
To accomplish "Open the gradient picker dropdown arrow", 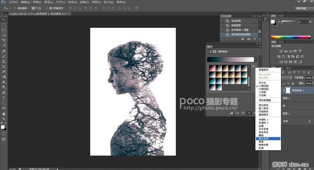I will pyautogui.click(x=256, y=59).
